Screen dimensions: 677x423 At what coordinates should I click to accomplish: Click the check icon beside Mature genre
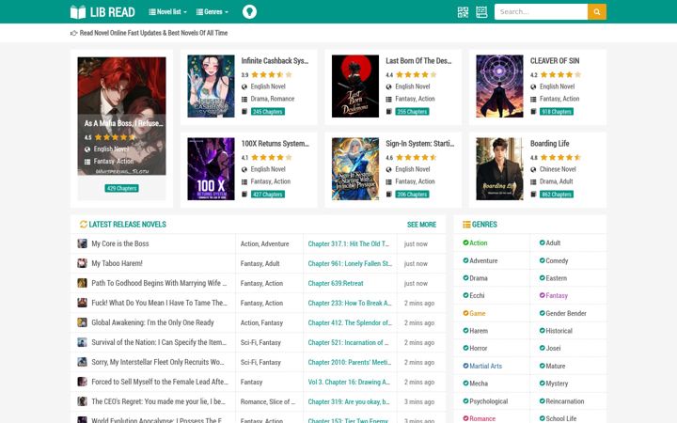(542, 366)
